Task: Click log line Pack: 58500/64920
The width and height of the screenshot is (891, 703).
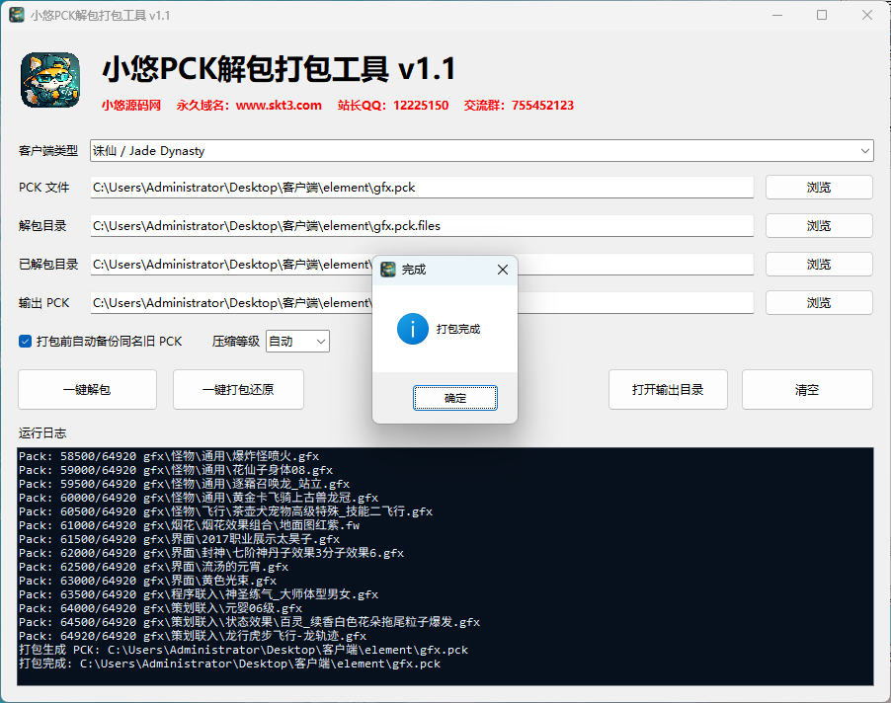Action: pyautogui.click(x=169, y=456)
